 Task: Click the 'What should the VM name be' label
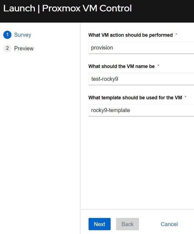pos(121,66)
